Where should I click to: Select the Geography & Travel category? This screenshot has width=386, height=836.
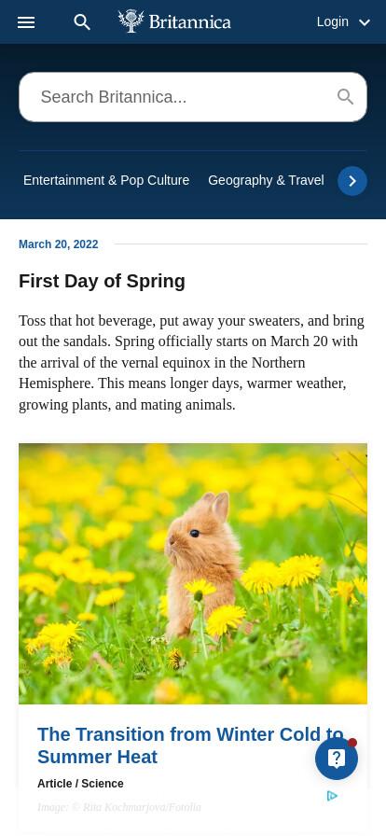pos(266,180)
